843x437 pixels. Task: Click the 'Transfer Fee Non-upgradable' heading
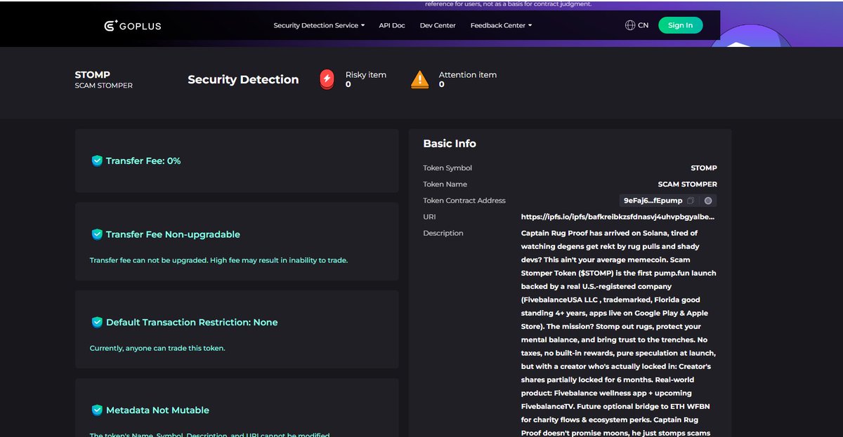(173, 234)
